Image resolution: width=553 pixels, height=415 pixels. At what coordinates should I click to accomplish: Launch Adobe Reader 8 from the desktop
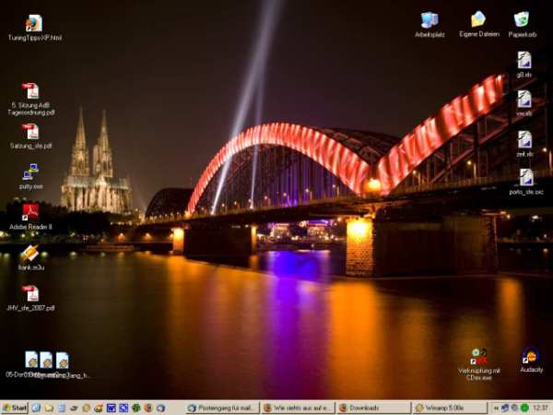pyautogui.click(x=30, y=212)
